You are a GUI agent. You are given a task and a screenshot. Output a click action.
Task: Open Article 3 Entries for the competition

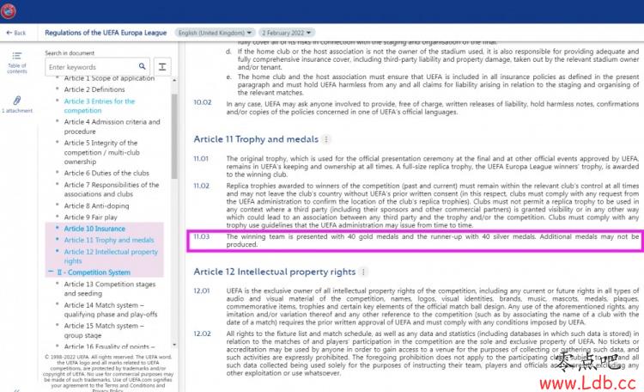click(100, 106)
